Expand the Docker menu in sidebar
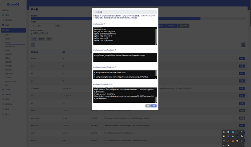The image size is (251, 147). [8, 94]
